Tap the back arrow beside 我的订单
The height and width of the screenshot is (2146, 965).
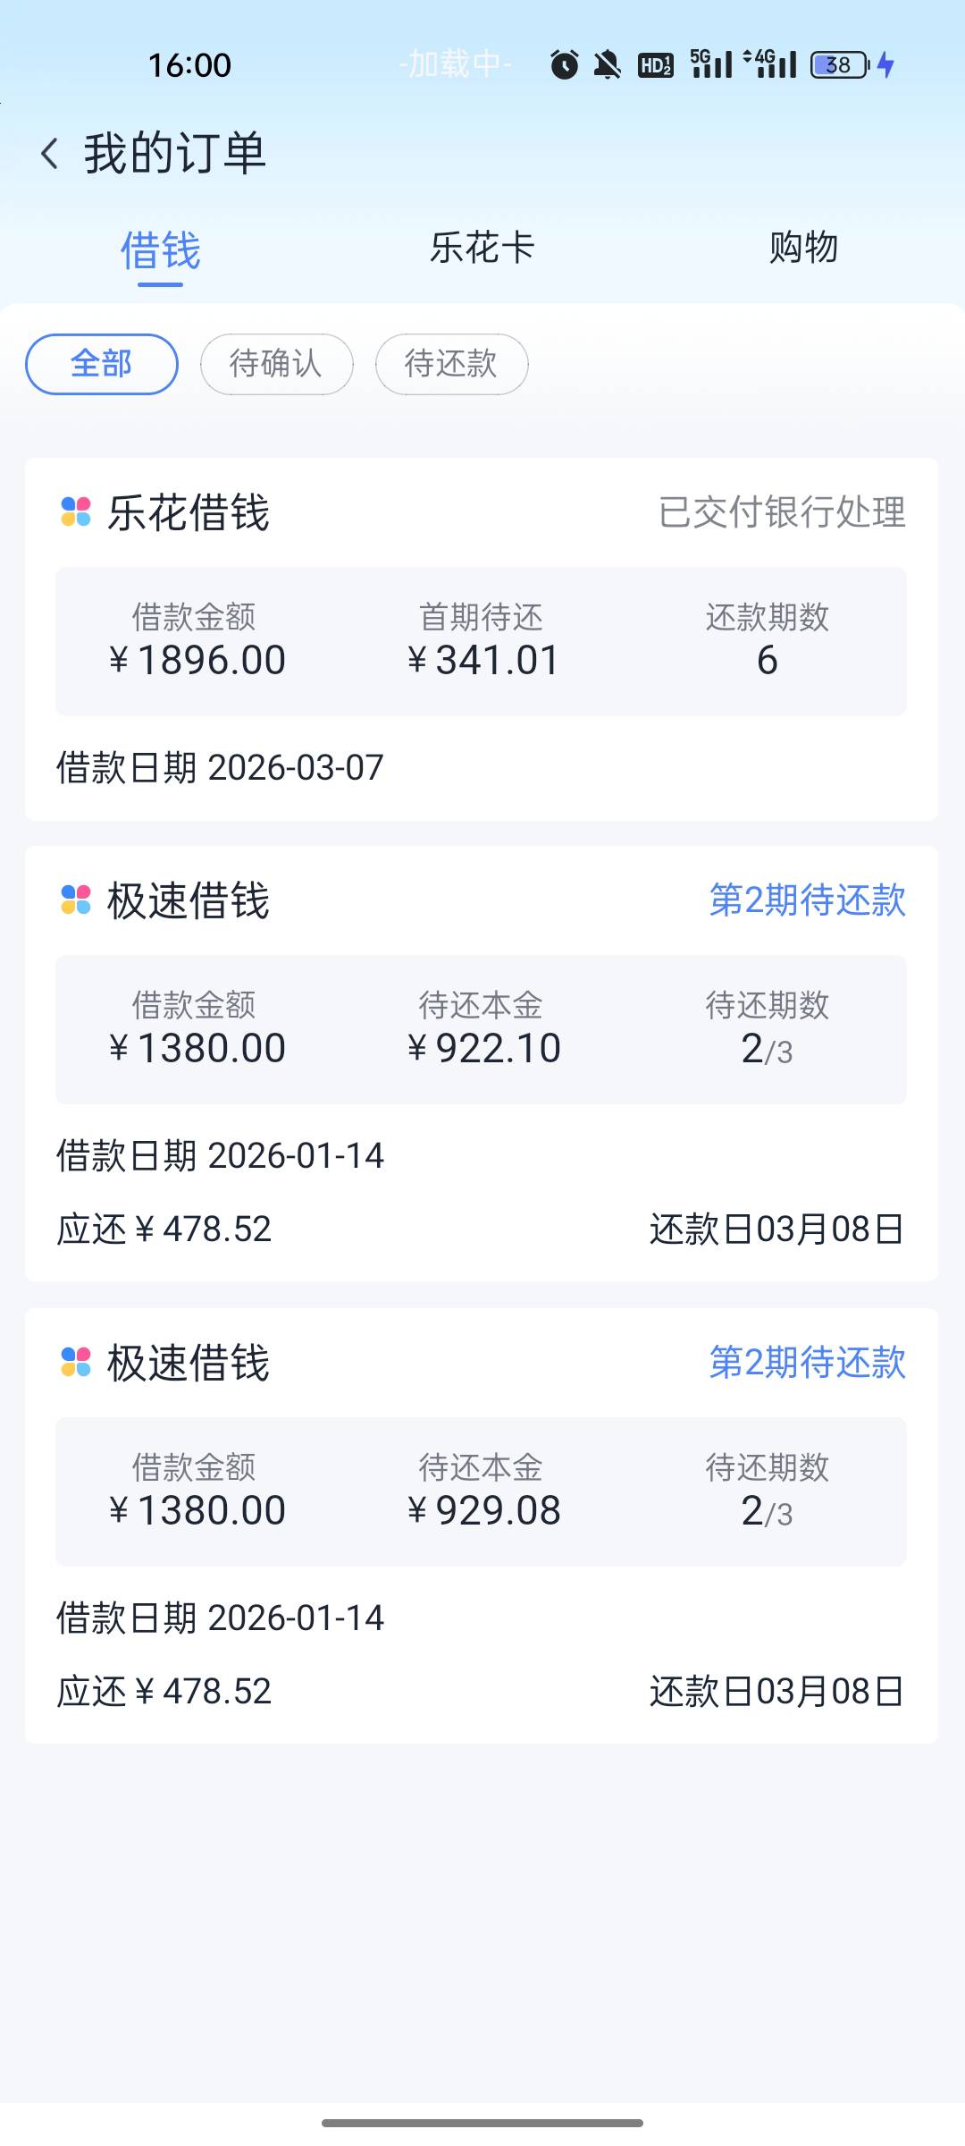coord(50,154)
